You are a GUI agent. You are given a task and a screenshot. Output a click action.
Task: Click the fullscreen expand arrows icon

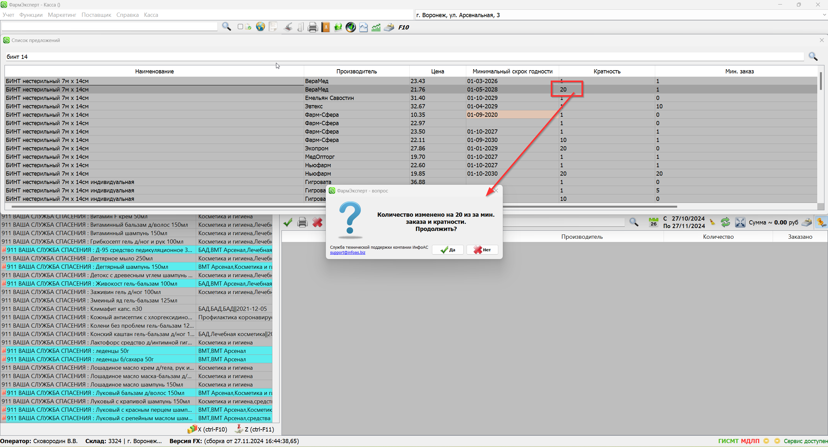tap(740, 222)
